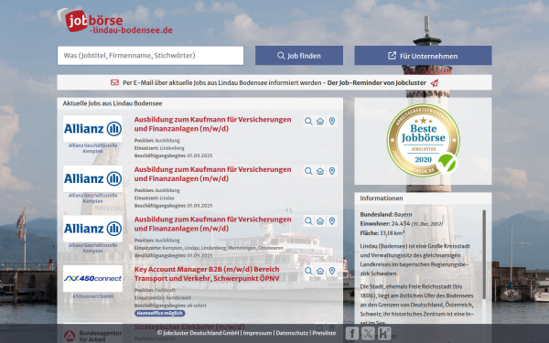The image size is (549, 343).
Task: Click house icon for Einsatzort Lindau job
Action: 320,171
